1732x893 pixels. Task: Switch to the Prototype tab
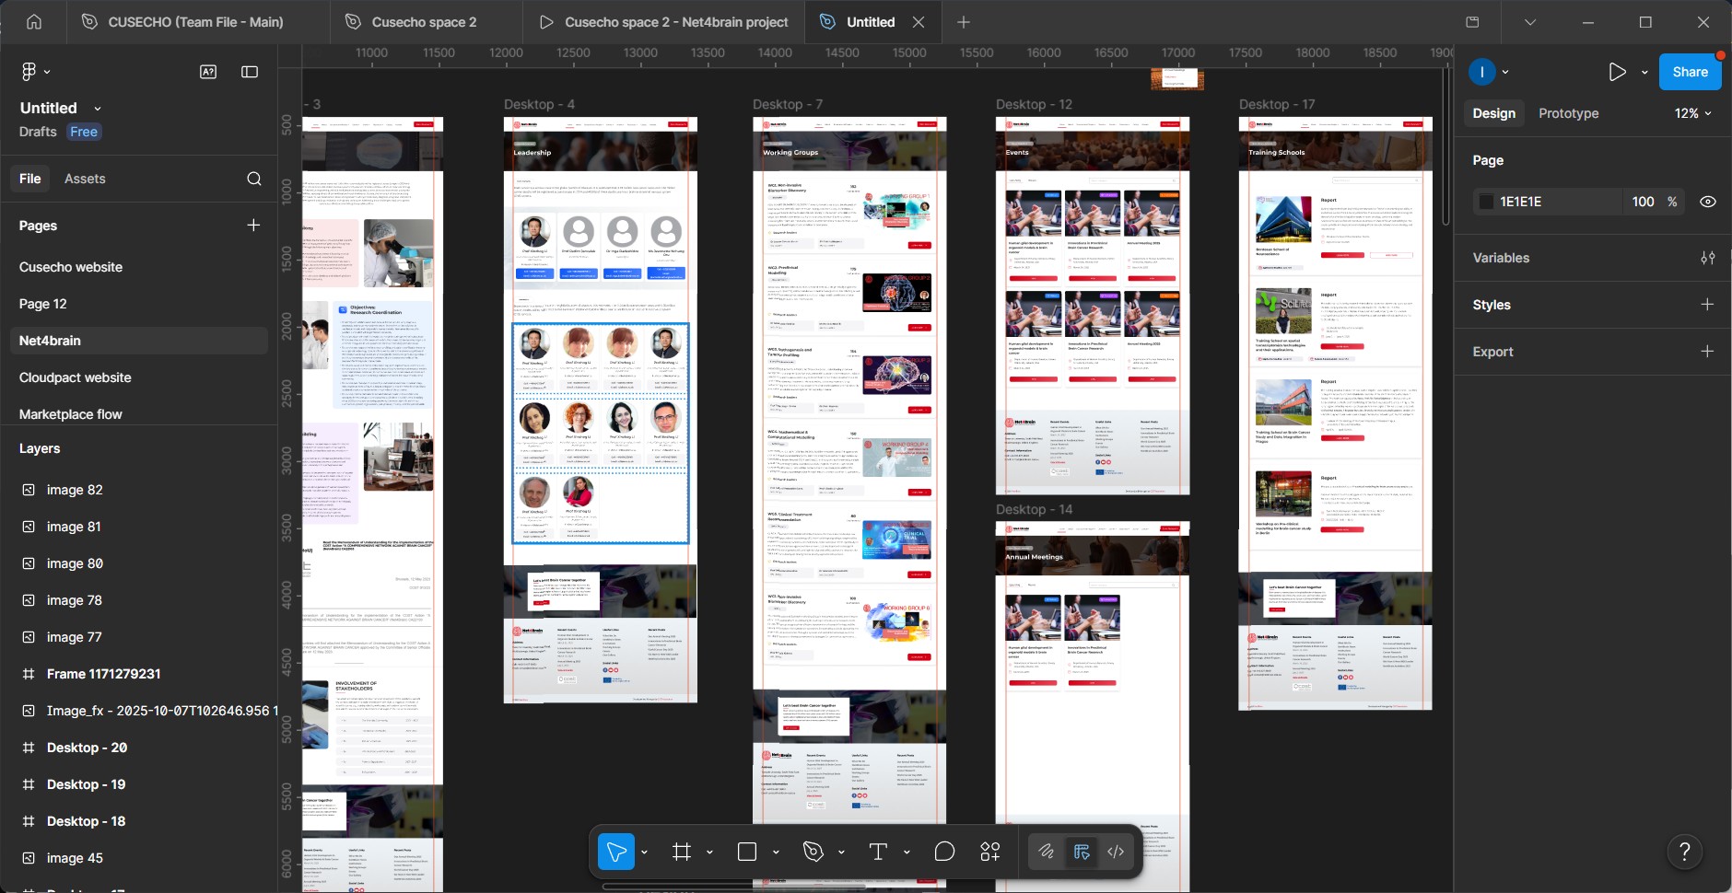tap(1568, 113)
